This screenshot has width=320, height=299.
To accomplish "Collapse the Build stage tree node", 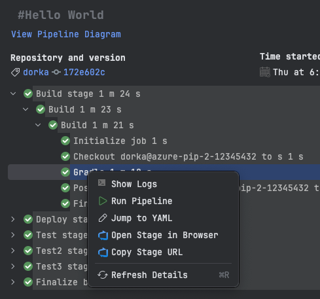I will coord(13,94).
